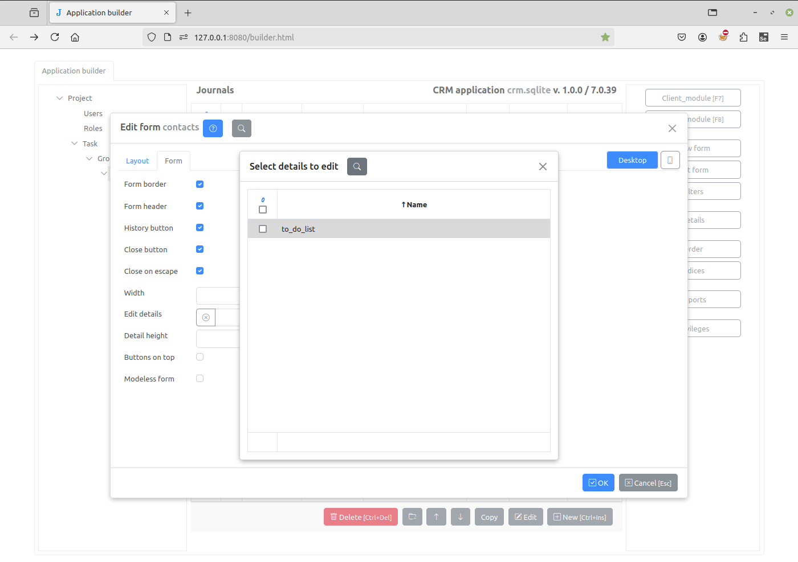Bookmark page using the star icon
The image size is (798, 562).
point(605,37)
